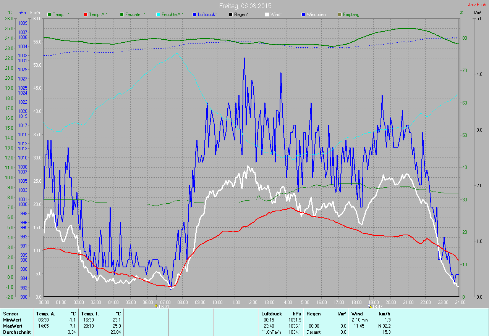Click the cyan Feuchte A. legend square

(158, 14)
